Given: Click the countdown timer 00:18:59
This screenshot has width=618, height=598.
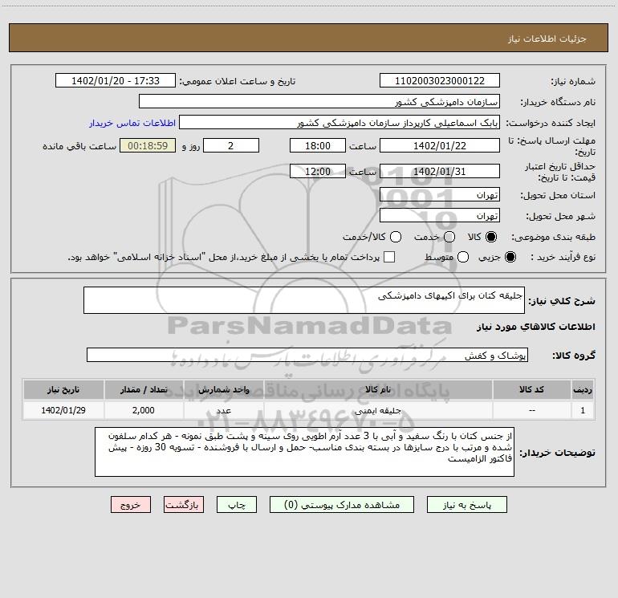Looking at the screenshot, I should (x=148, y=145).
